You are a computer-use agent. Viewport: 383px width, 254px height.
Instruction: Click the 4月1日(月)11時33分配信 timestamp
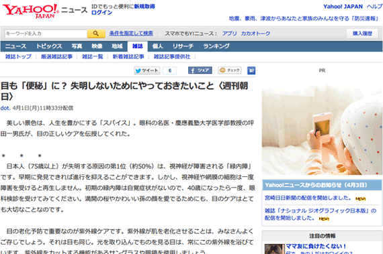[x=43, y=108]
